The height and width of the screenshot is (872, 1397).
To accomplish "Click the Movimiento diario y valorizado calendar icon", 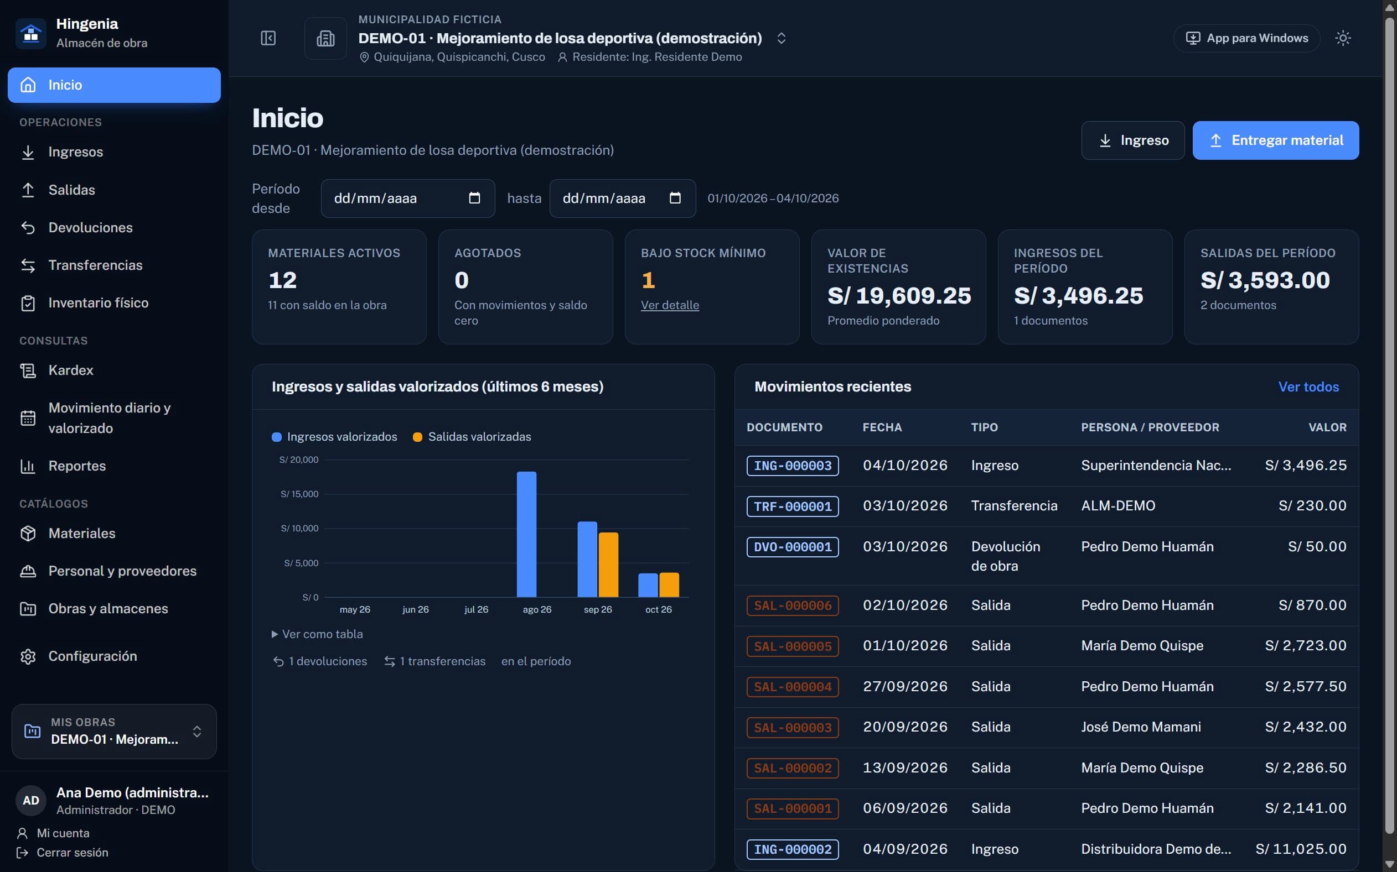I will 28,418.
